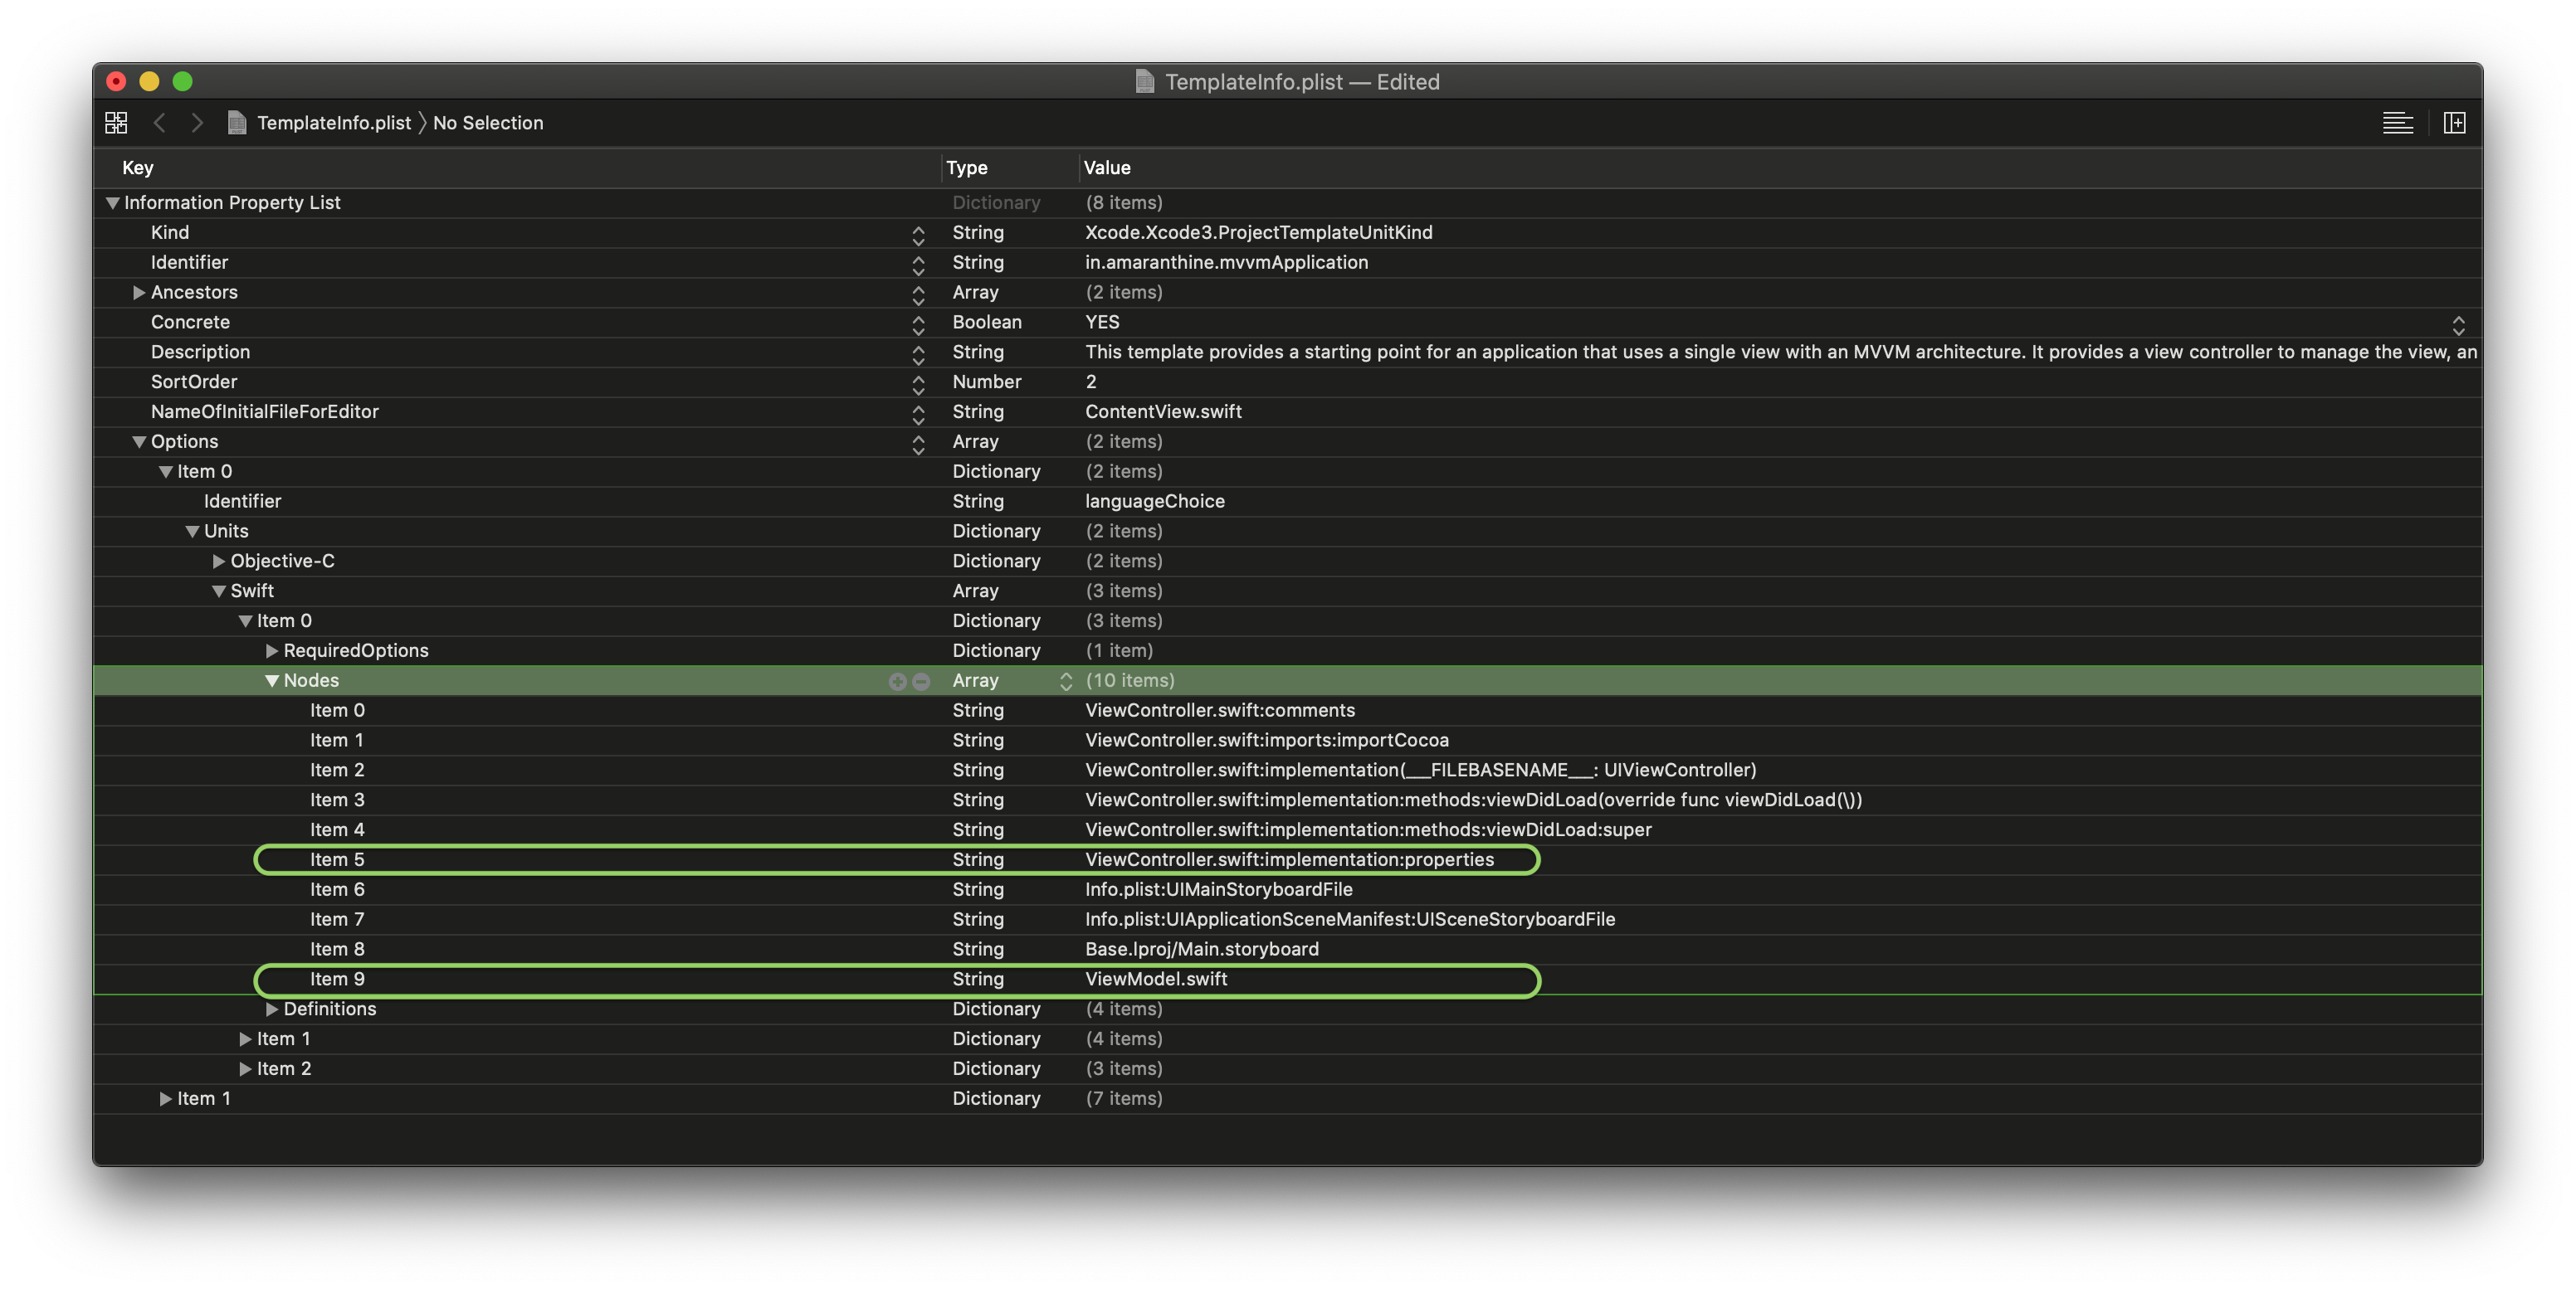Click the minus button on Nodes row
The width and height of the screenshot is (2576, 1289).
click(921, 682)
